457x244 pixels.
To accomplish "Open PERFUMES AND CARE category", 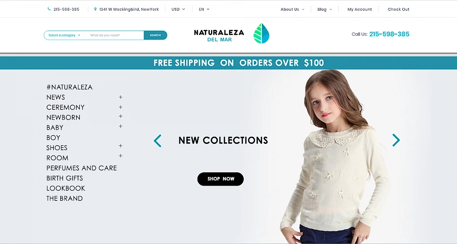I will click(82, 168).
